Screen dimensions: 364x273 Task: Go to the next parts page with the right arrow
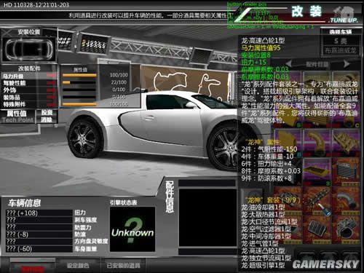[347, 64]
